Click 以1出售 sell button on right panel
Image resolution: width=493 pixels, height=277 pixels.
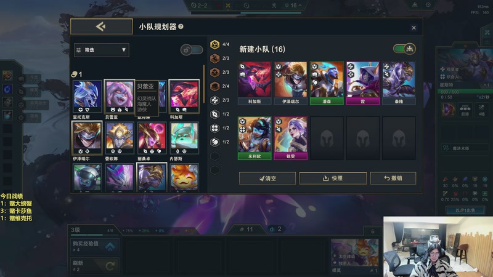pos(465,211)
